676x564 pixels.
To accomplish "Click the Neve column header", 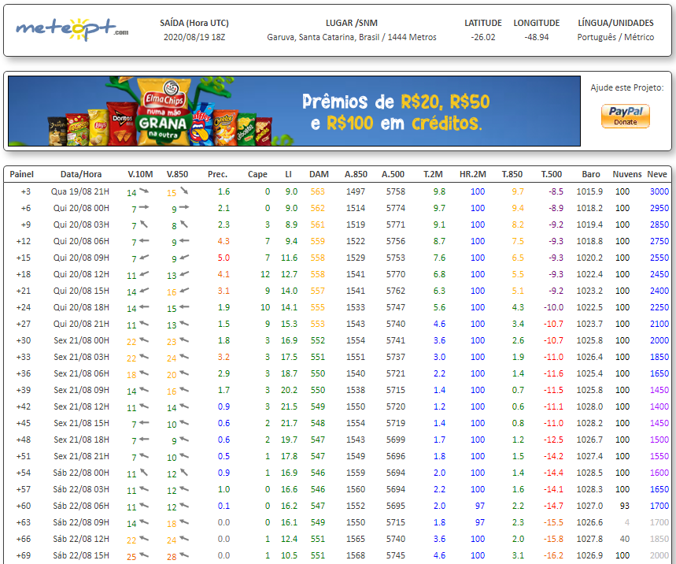I will pos(656,174).
